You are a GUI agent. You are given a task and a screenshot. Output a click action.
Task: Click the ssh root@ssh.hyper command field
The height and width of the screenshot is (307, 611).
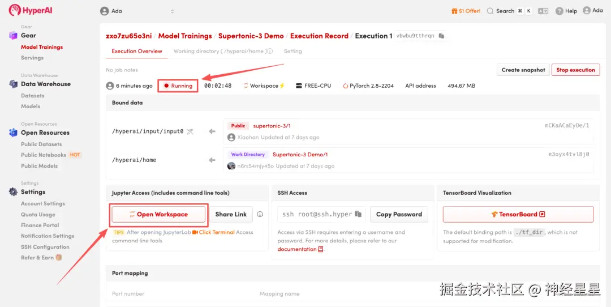(x=321, y=214)
